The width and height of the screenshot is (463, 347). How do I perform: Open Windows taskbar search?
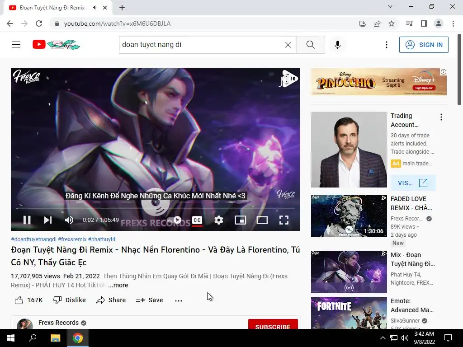(33, 338)
